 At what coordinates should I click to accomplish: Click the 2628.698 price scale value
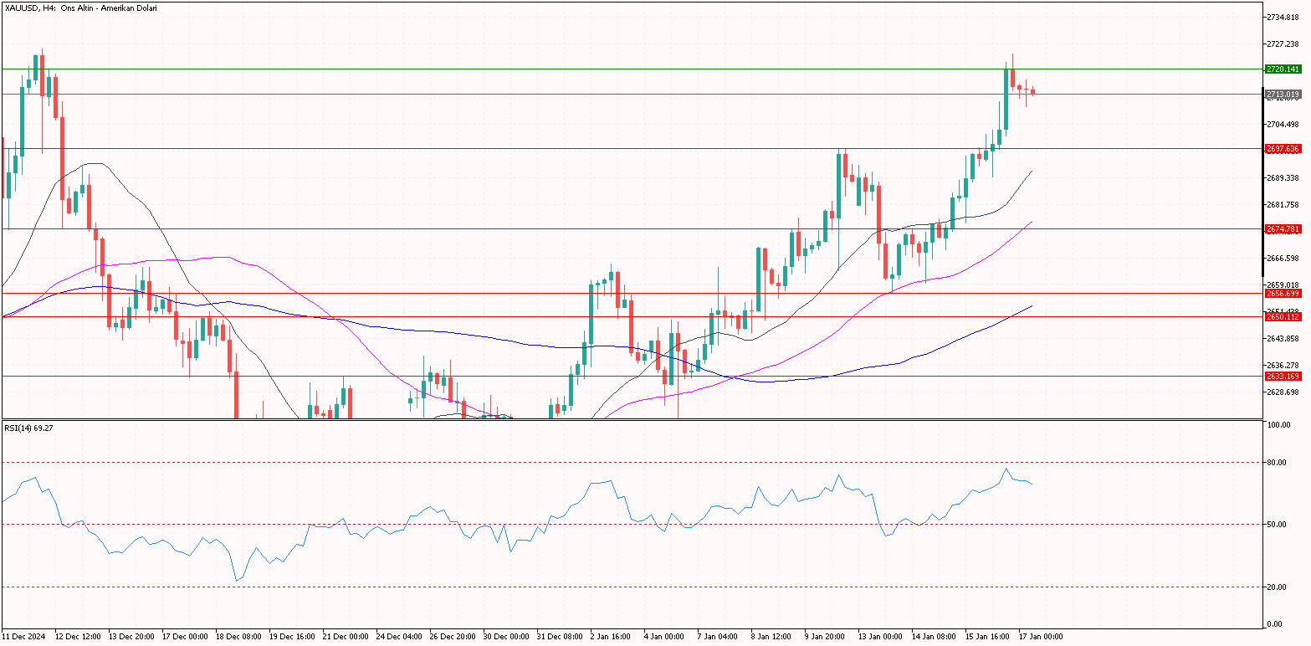click(1283, 392)
